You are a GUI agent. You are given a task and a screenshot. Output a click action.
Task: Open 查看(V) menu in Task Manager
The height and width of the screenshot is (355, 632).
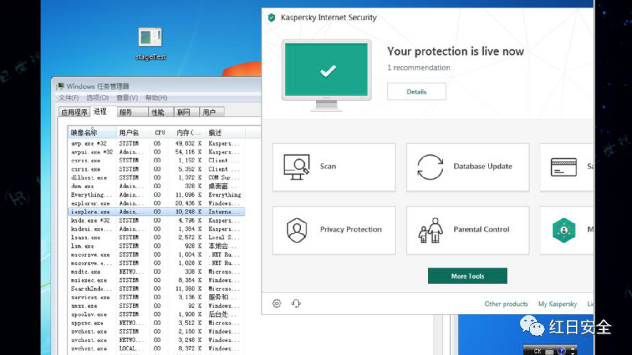[x=127, y=97]
